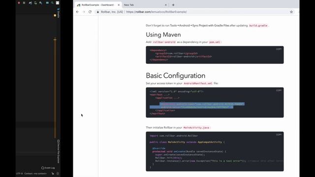The height and width of the screenshot is (177, 315).
Task: Click the 'Rollbar, Inc. [US]' certificate label
Action: coord(112,12)
